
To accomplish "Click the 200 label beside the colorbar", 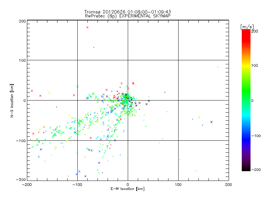I will coord(255,31).
